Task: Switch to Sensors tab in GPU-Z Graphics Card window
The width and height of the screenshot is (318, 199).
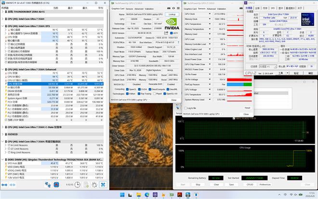Action: tap(130, 9)
